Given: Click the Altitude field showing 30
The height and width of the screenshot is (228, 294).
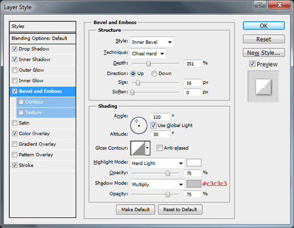Looking at the screenshot, I should (161, 134).
